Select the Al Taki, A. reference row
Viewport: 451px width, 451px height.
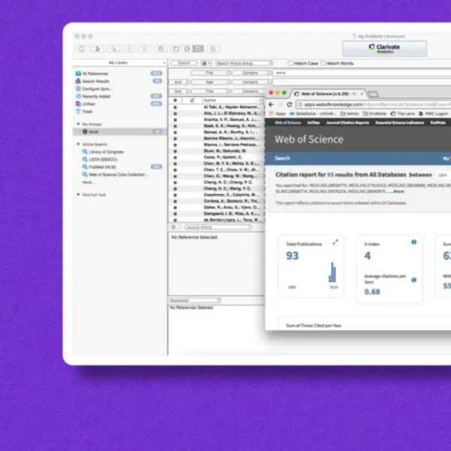click(x=216, y=107)
